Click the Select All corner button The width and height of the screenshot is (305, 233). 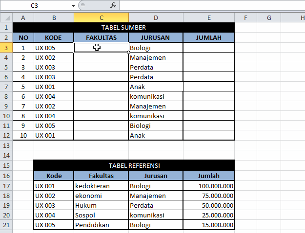[6, 18]
